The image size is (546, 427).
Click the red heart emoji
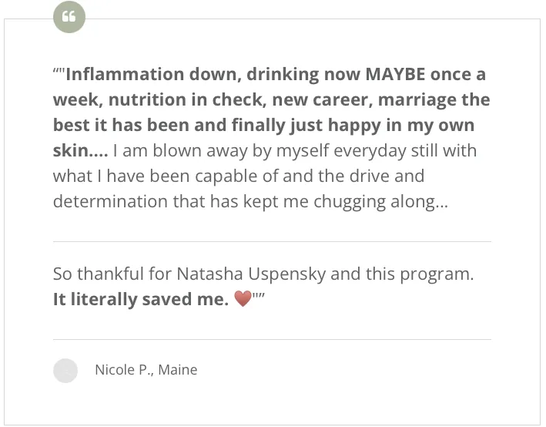pos(243,299)
